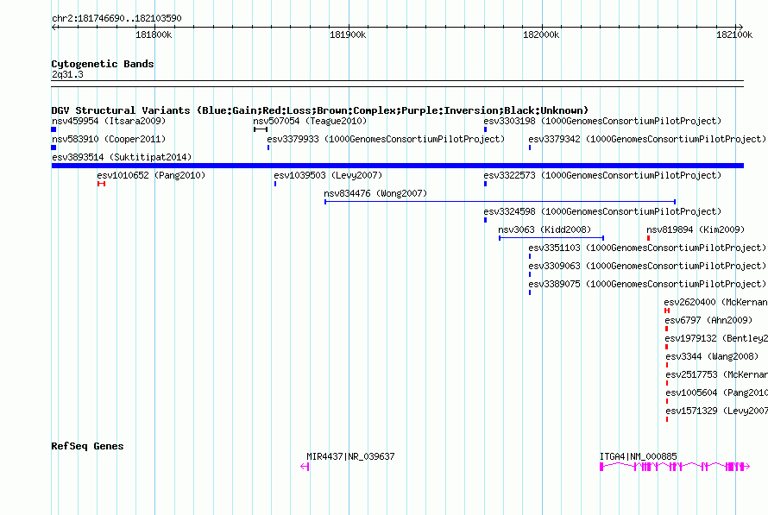Click the nsv819894 (Kim2009) label
The height and width of the screenshot is (515, 768).
pyautogui.click(x=696, y=229)
